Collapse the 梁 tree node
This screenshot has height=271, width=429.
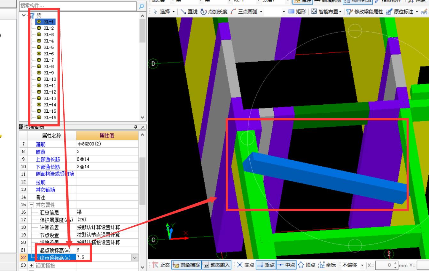pos(24,15)
